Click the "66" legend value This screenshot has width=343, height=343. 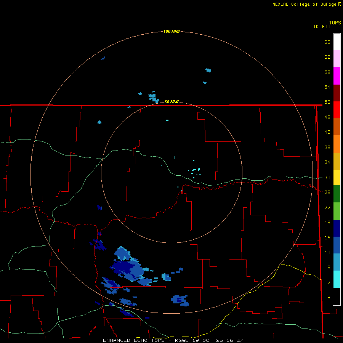coord(327,42)
